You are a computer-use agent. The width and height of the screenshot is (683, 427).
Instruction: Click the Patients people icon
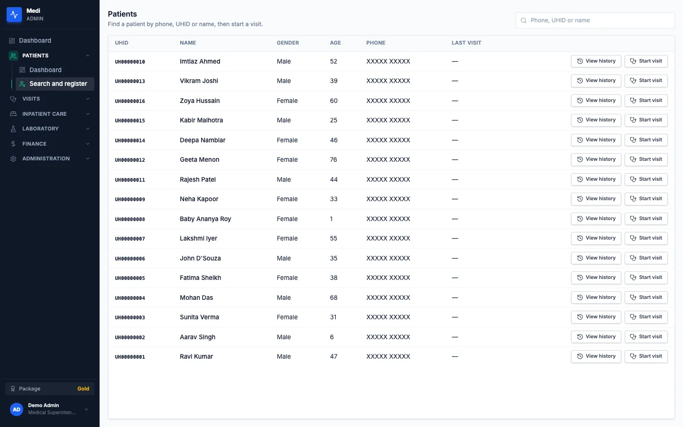point(13,56)
